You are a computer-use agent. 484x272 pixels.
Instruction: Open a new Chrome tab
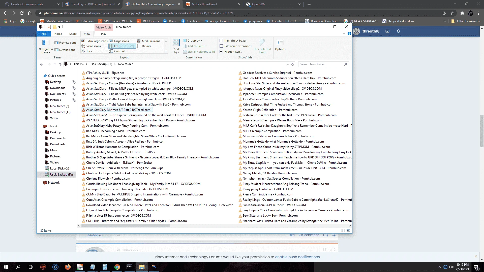pos(309,4)
